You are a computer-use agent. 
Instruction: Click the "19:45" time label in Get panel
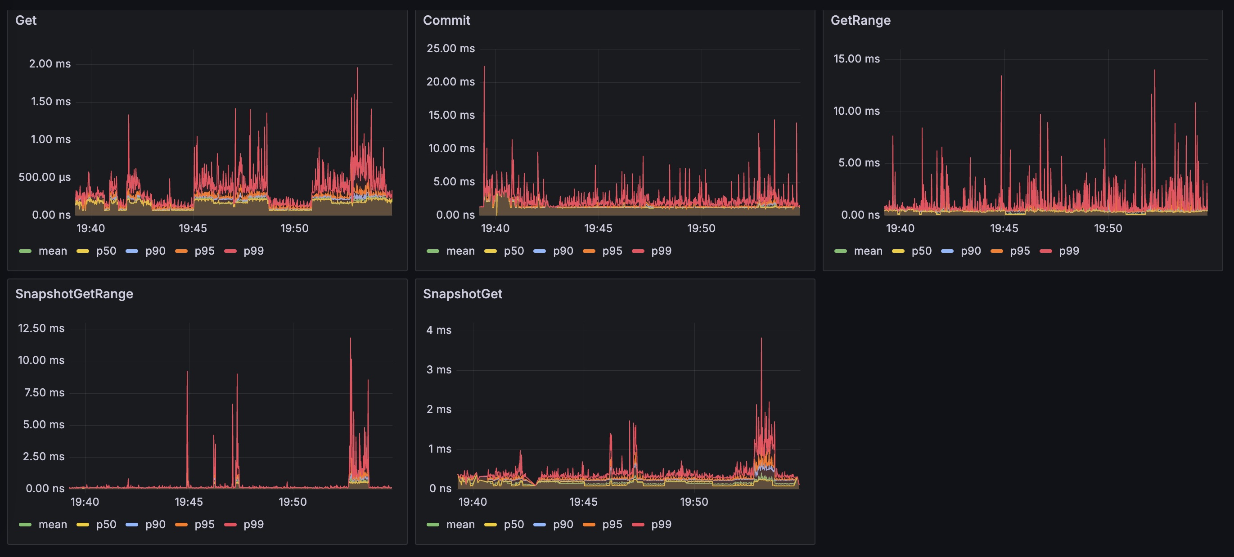tap(193, 229)
